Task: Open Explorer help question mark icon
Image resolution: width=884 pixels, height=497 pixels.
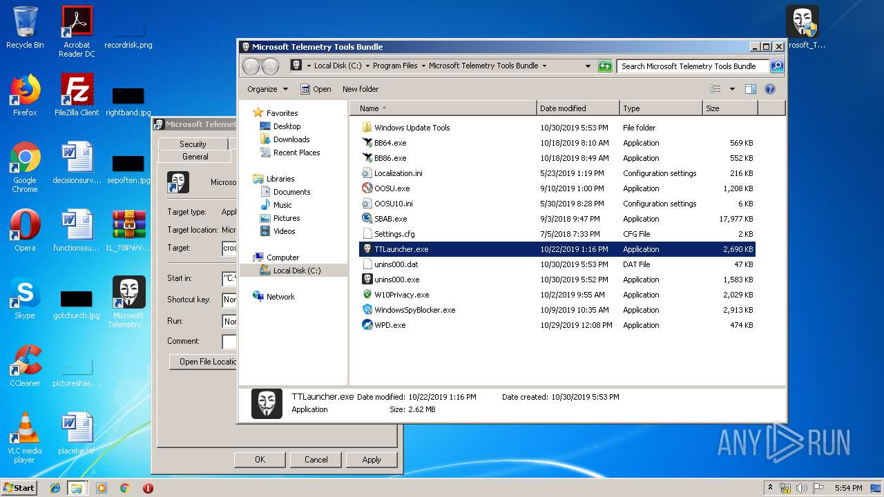Action: (x=770, y=89)
